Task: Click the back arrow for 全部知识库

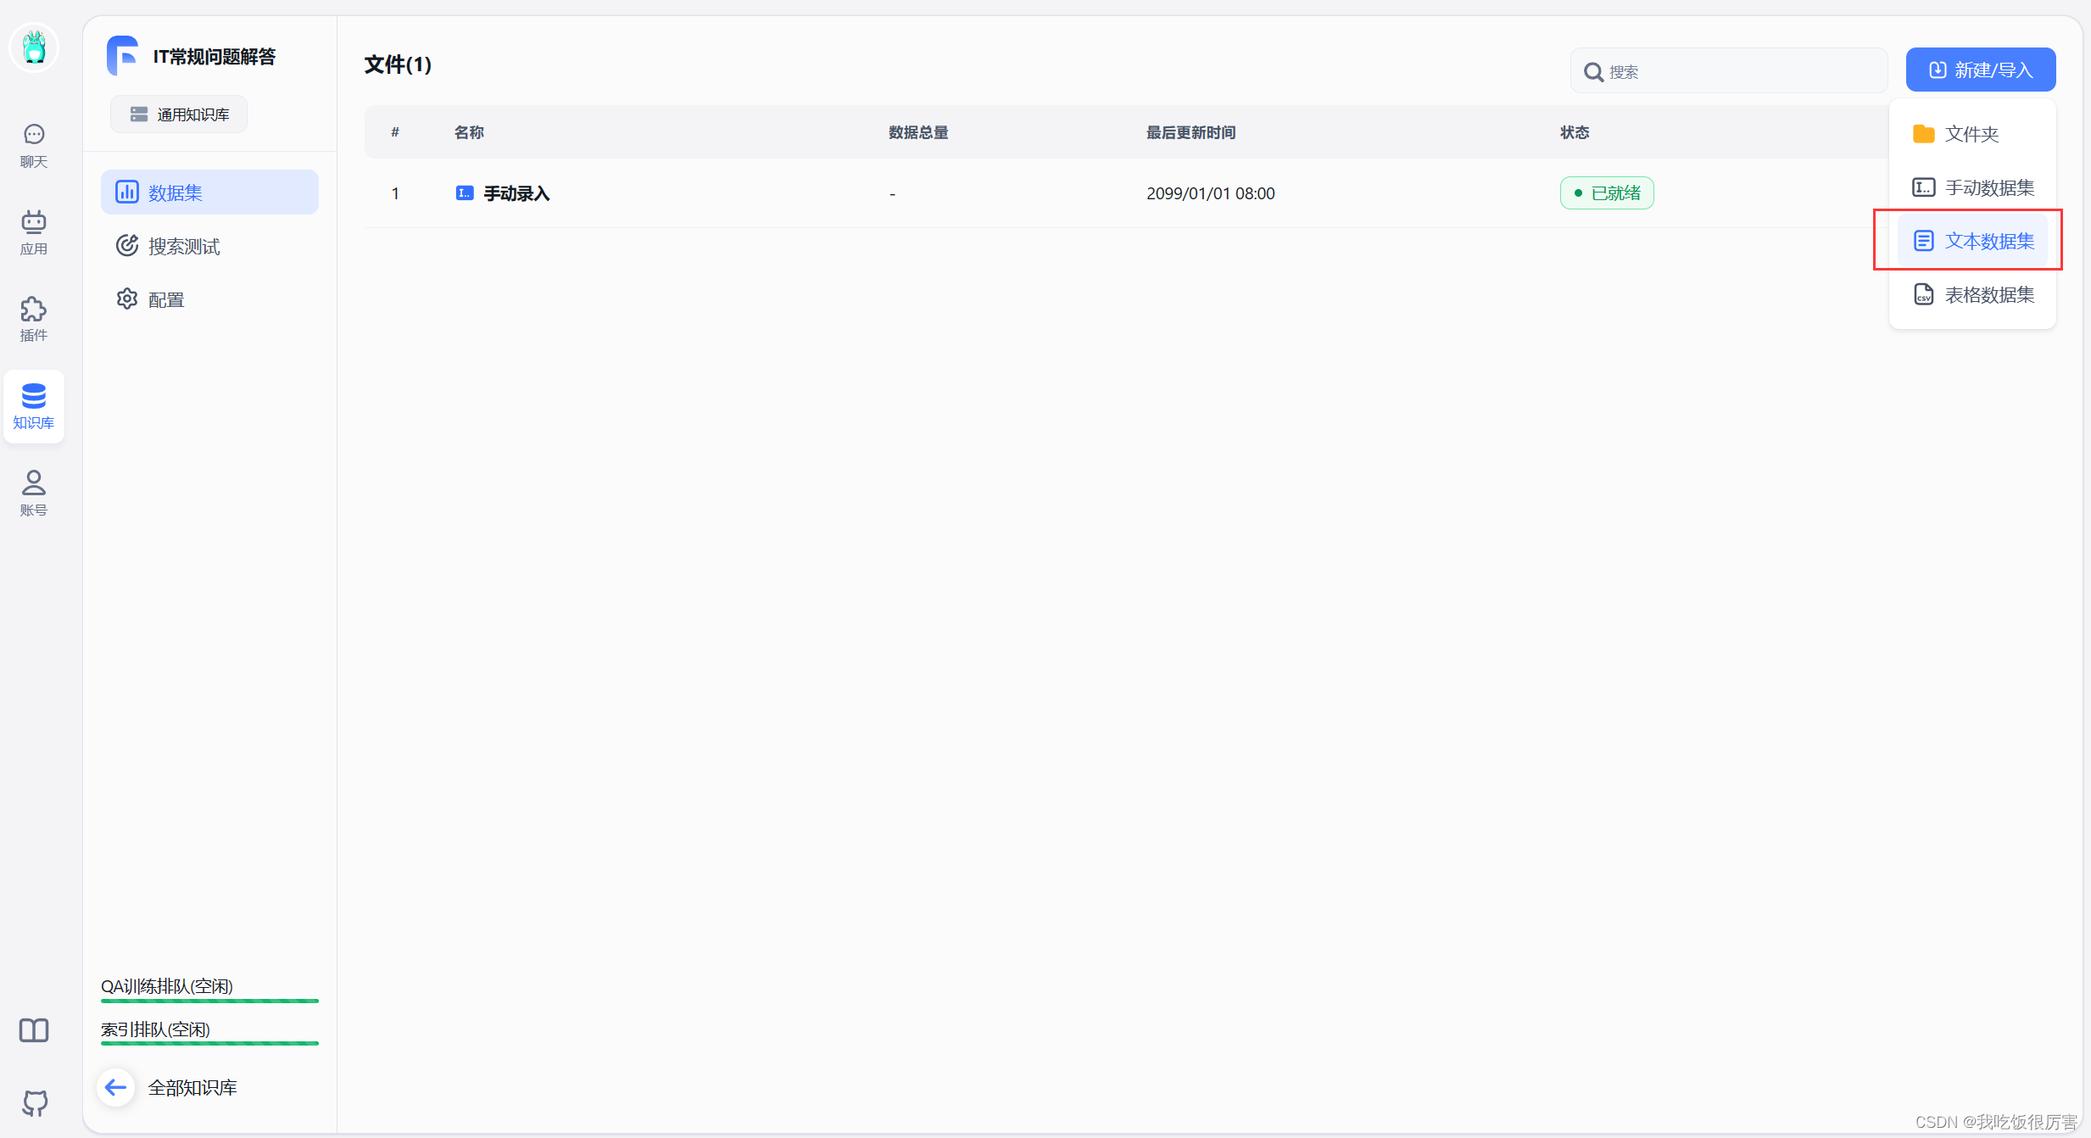Action: coord(116,1087)
